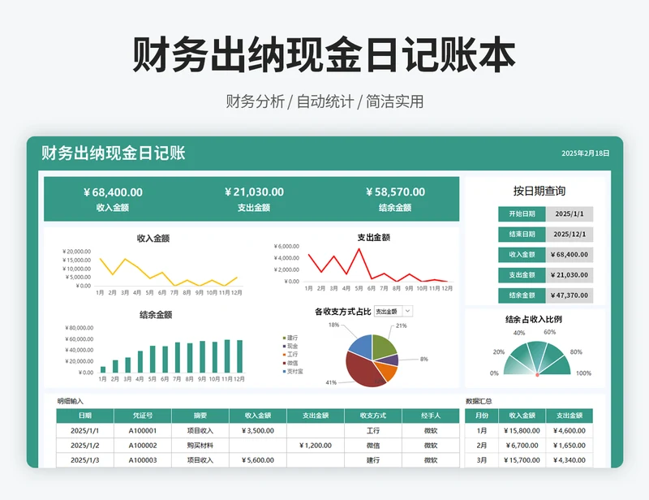Select the 1月 row label in 数据汇总
The height and width of the screenshot is (500, 649).
click(482, 431)
